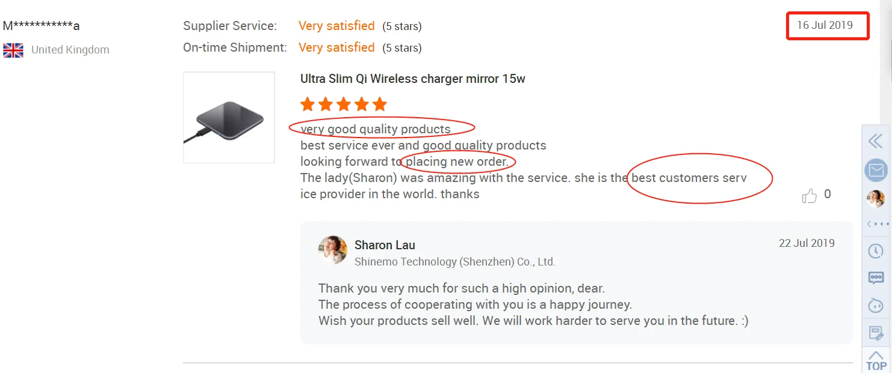Viewport: 892px width, 373px height.
Task: Open the mail envelope icon in sidebar
Action: (x=876, y=171)
